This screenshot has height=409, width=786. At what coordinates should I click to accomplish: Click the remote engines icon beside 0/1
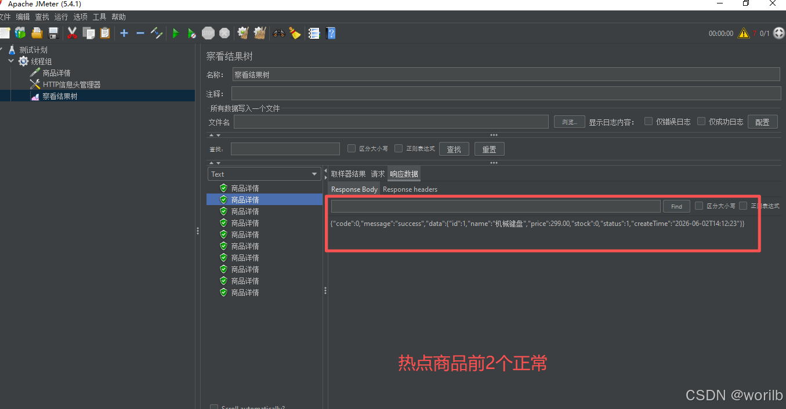779,33
